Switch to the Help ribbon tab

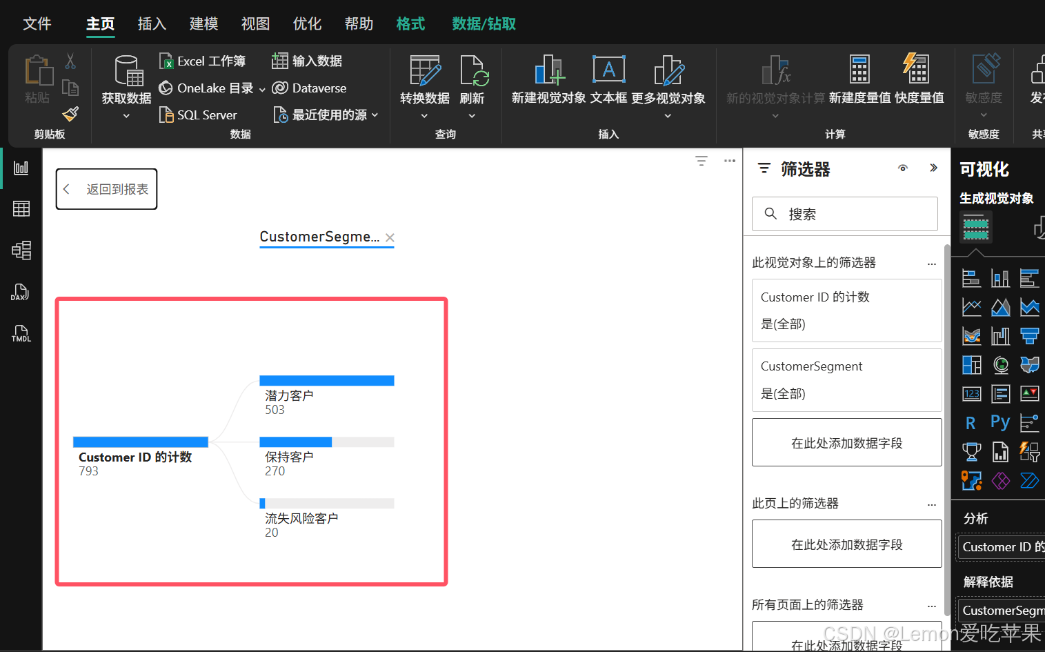pos(359,24)
